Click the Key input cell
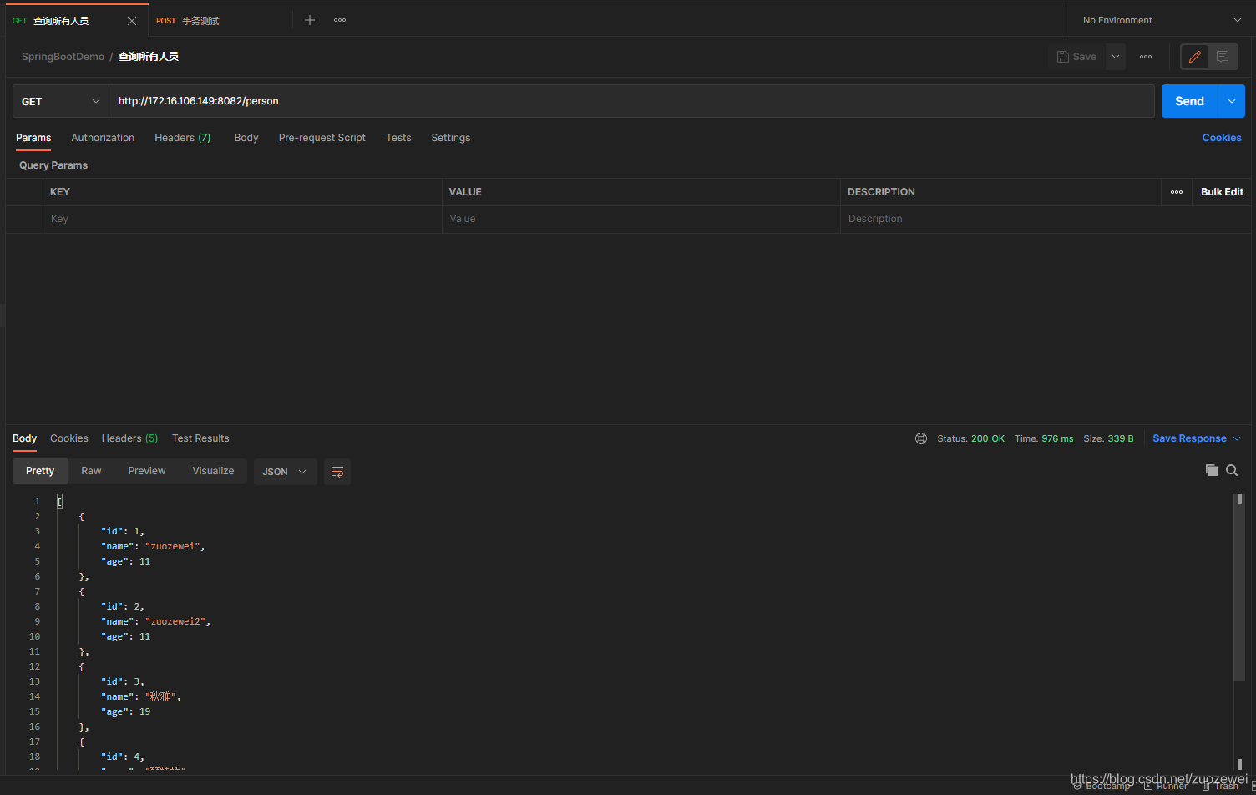The height and width of the screenshot is (795, 1256). click(242, 219)
